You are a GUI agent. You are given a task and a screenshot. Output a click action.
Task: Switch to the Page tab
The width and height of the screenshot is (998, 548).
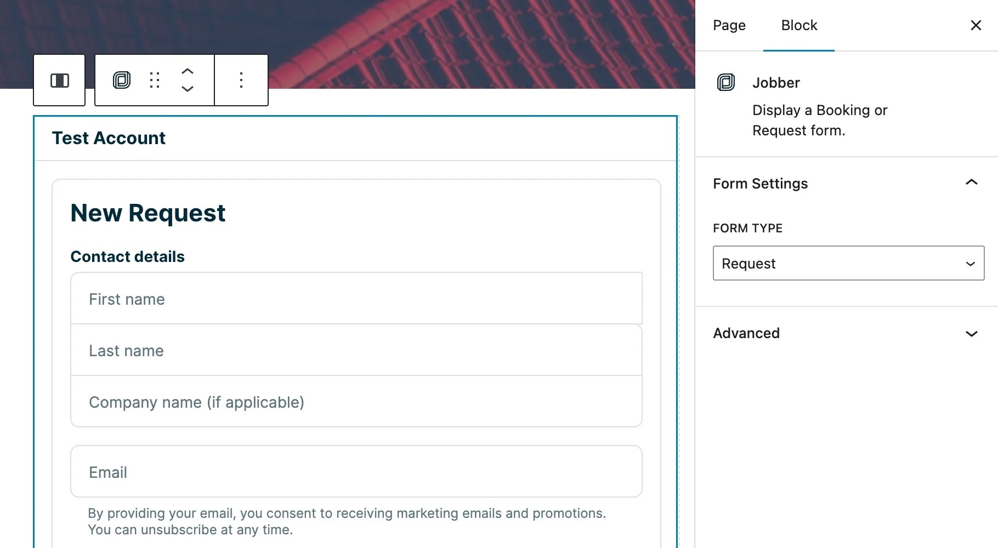729,25
